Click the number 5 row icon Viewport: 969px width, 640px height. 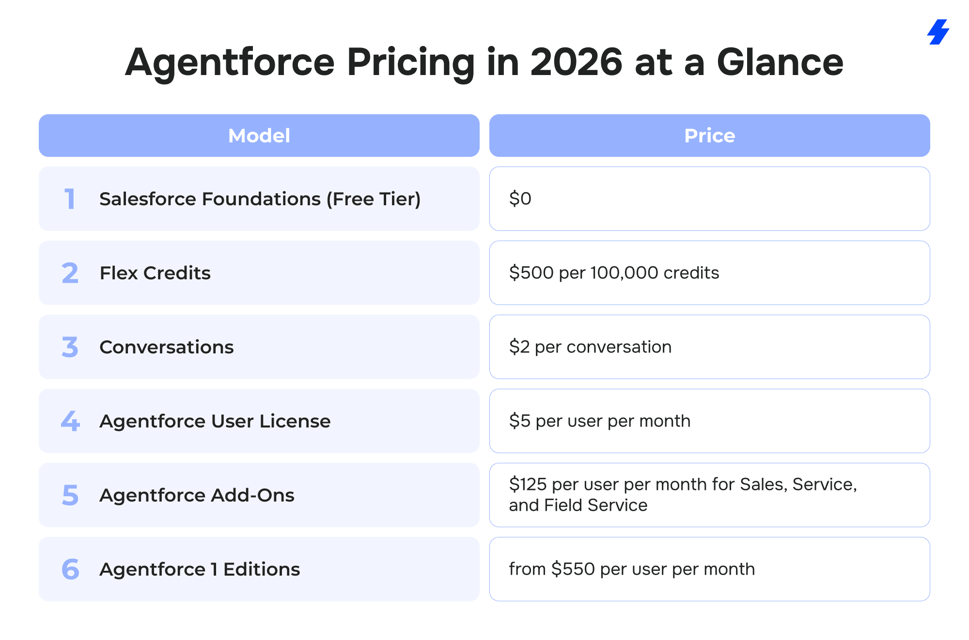(x=70, y=495)
